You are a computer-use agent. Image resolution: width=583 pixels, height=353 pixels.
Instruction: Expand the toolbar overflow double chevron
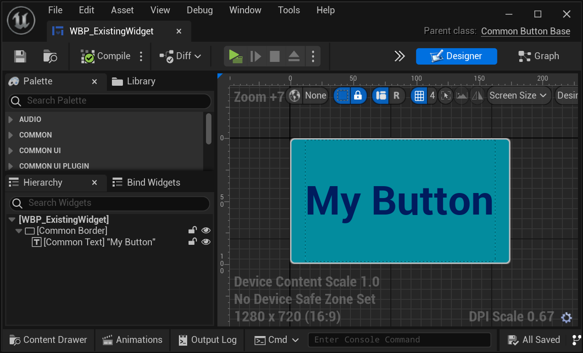click(x=400, y=56)
